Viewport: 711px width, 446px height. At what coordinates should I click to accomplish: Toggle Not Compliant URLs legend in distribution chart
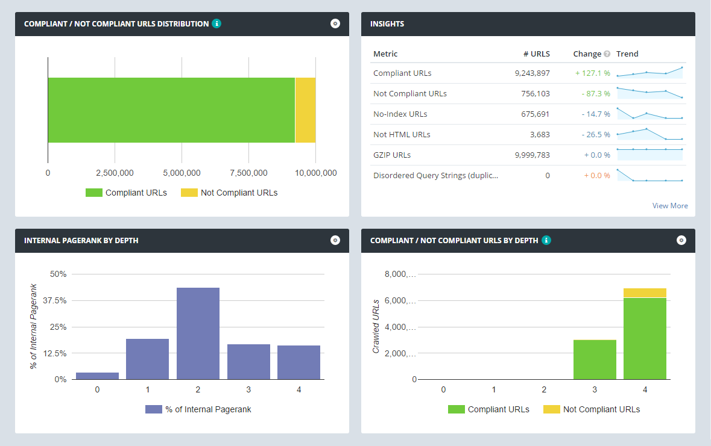(x=229, y=193)
